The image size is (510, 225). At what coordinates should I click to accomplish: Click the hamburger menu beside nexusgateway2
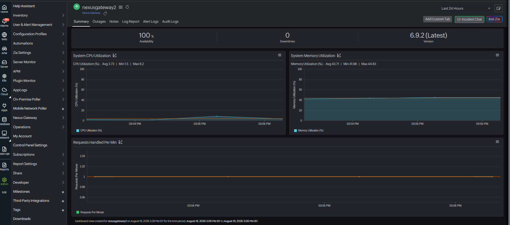[x=121, y=7]
